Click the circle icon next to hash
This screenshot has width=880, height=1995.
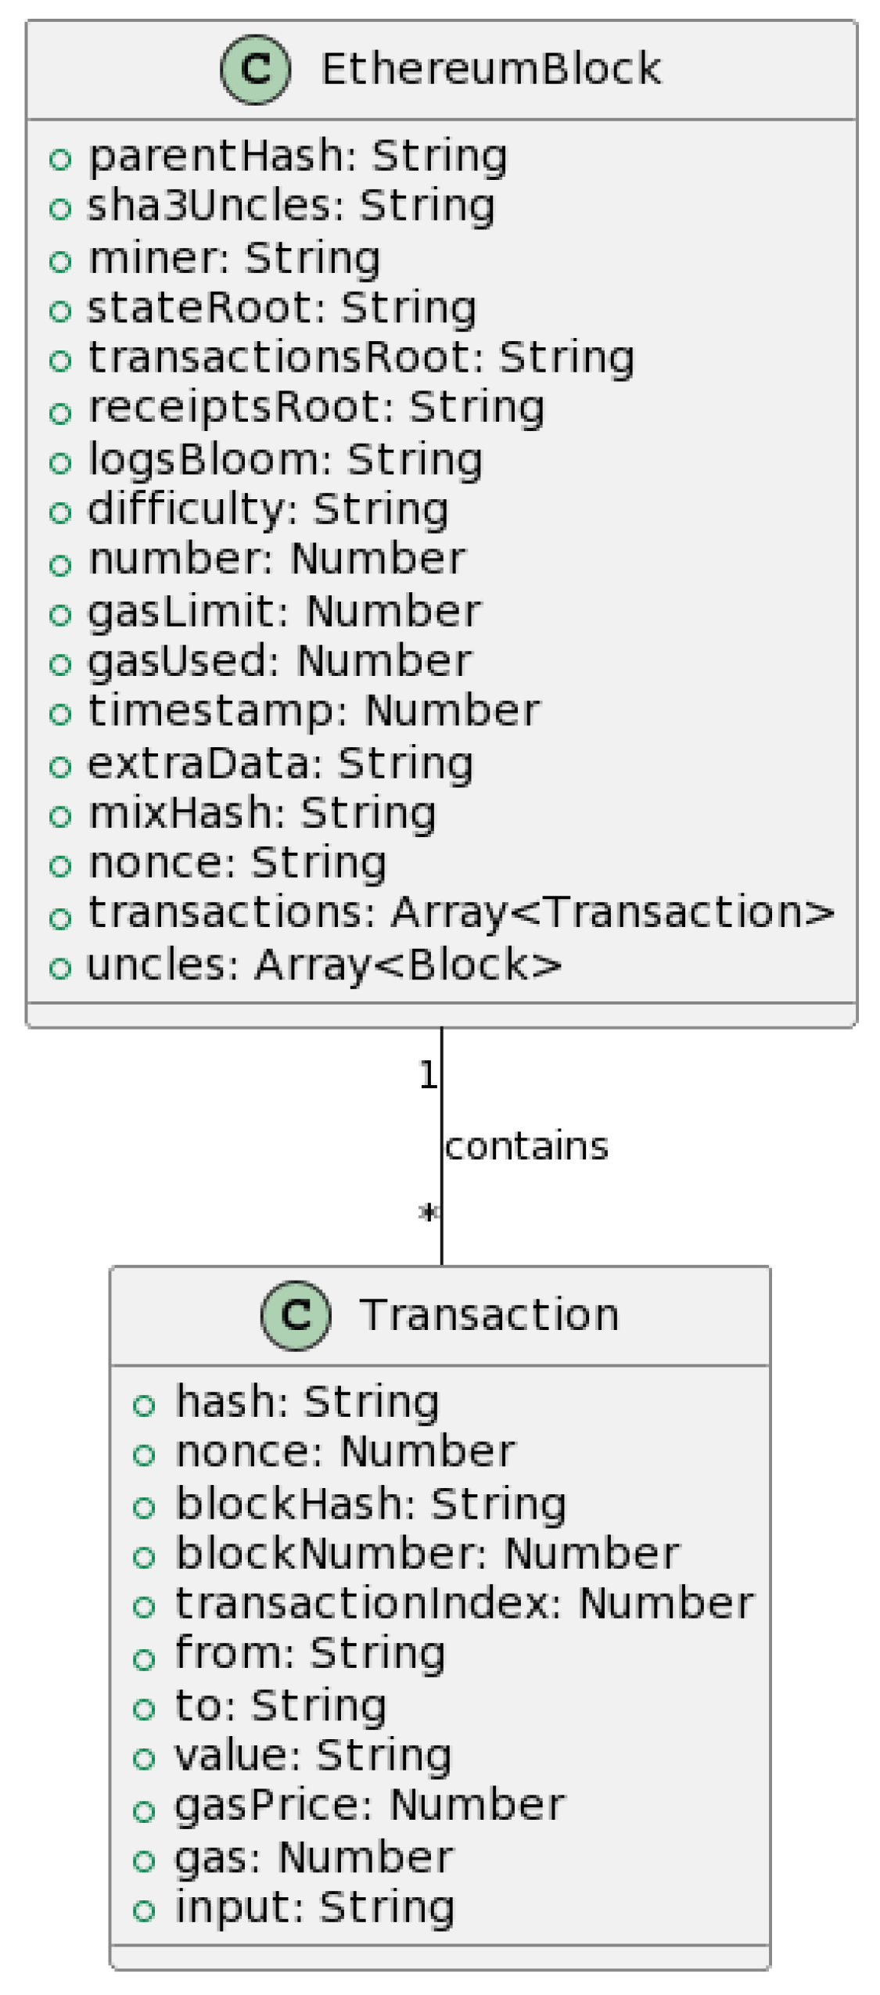coord(144,1405)
